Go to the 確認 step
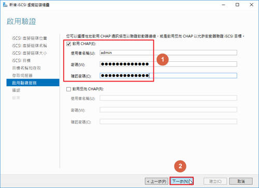Viewport: 259px width, 188px height. [x=16, y=90]
